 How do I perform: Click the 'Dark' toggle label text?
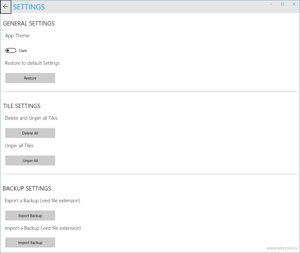click(23, 51)
